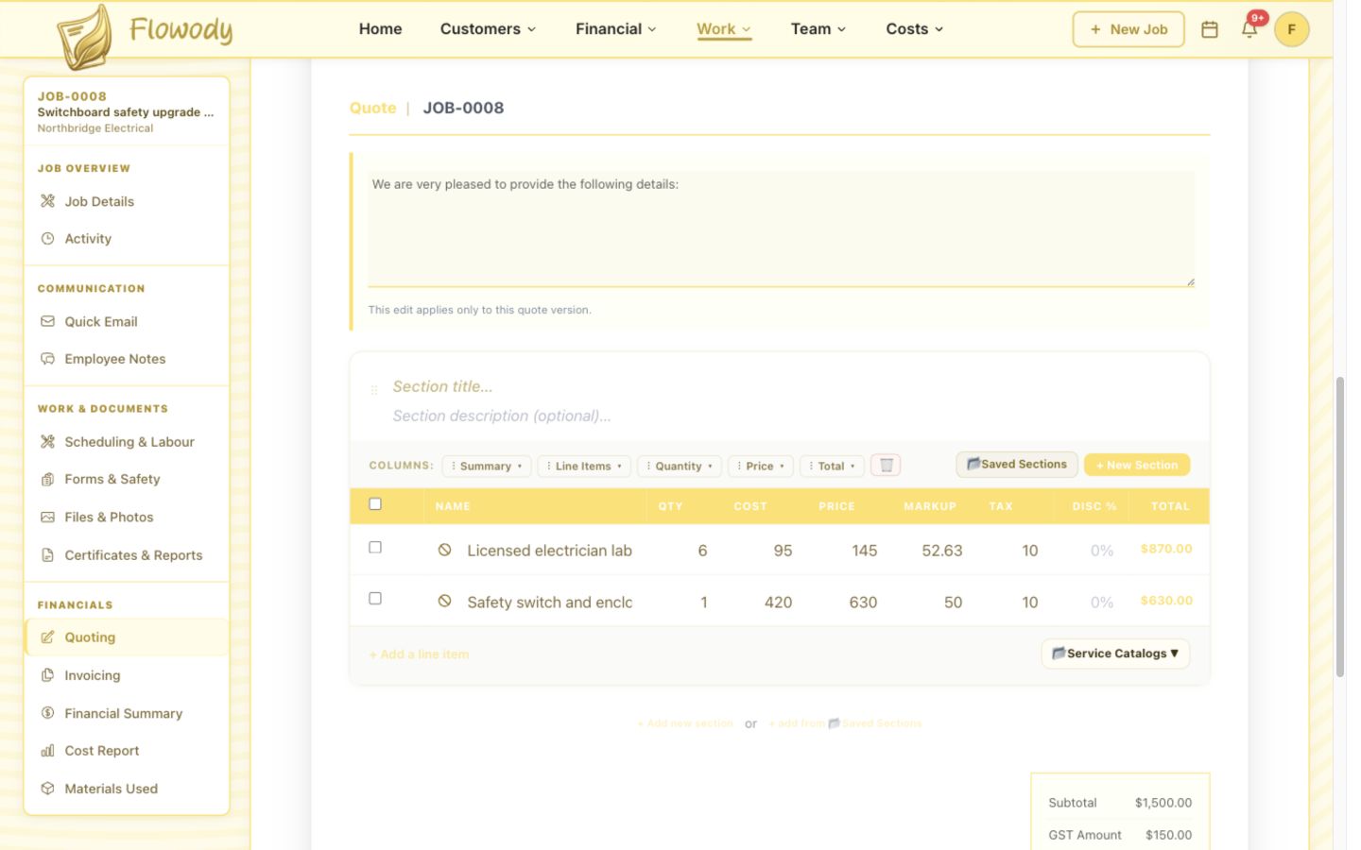Click the Flowody logo icon
The width and height of the screenshot is (1361, 850).
84,38
